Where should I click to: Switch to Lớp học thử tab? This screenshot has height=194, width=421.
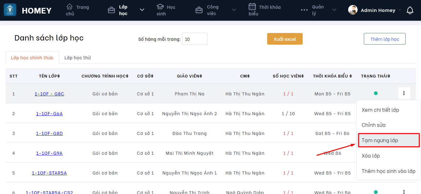click(x=78, y=58)
